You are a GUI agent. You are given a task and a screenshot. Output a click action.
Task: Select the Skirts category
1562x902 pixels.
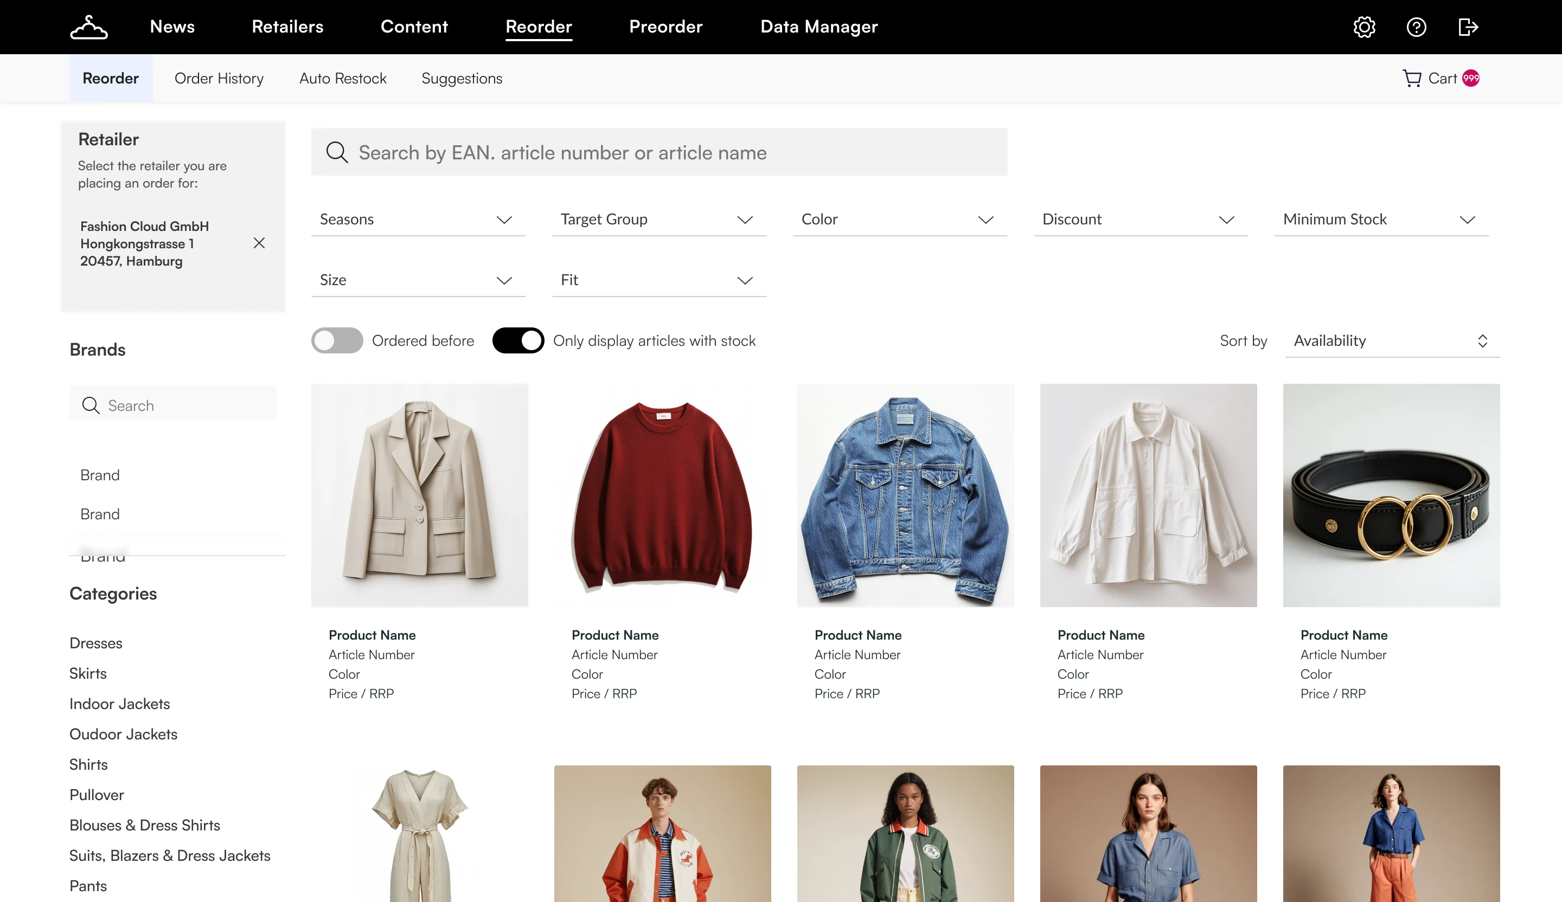pyautogui.click(x=88, y=673)
